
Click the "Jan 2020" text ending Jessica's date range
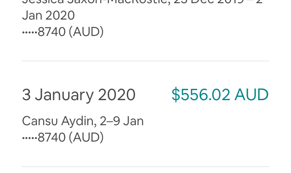(48, 15)
